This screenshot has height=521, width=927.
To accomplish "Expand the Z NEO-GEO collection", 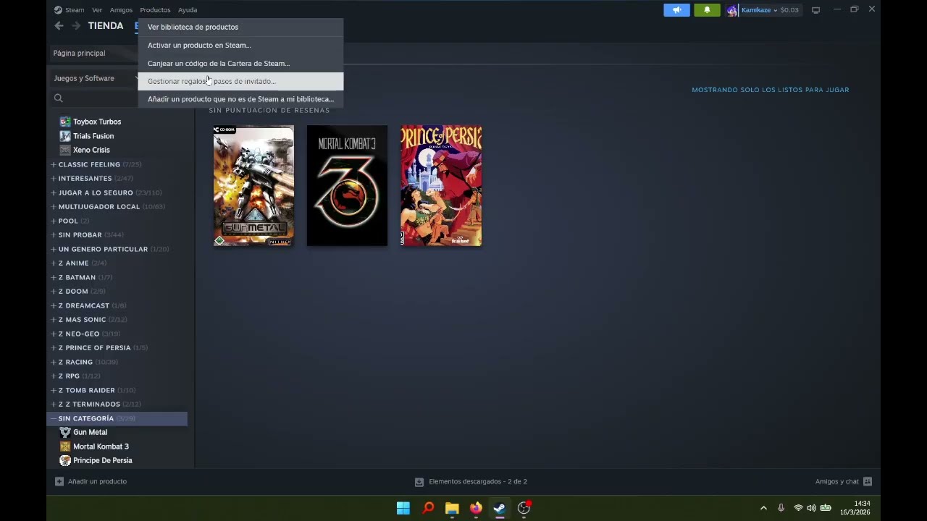I will (x=53, y=334).
